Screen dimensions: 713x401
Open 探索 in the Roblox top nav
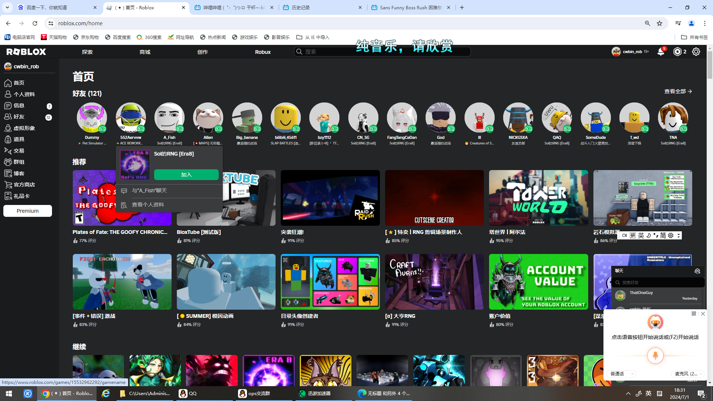[87, 52]
